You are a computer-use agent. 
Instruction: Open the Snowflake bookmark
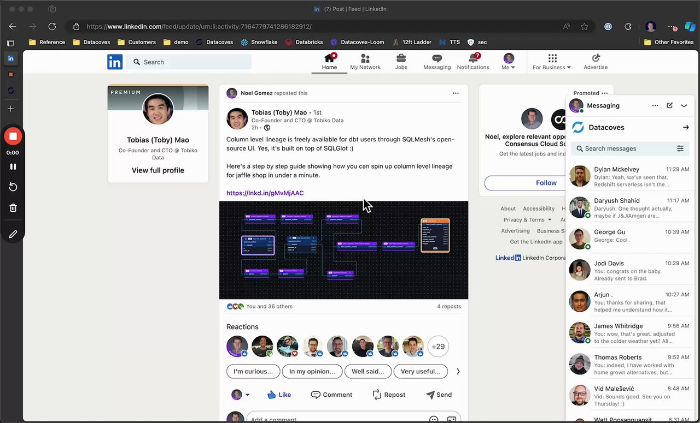coord(259,42)
